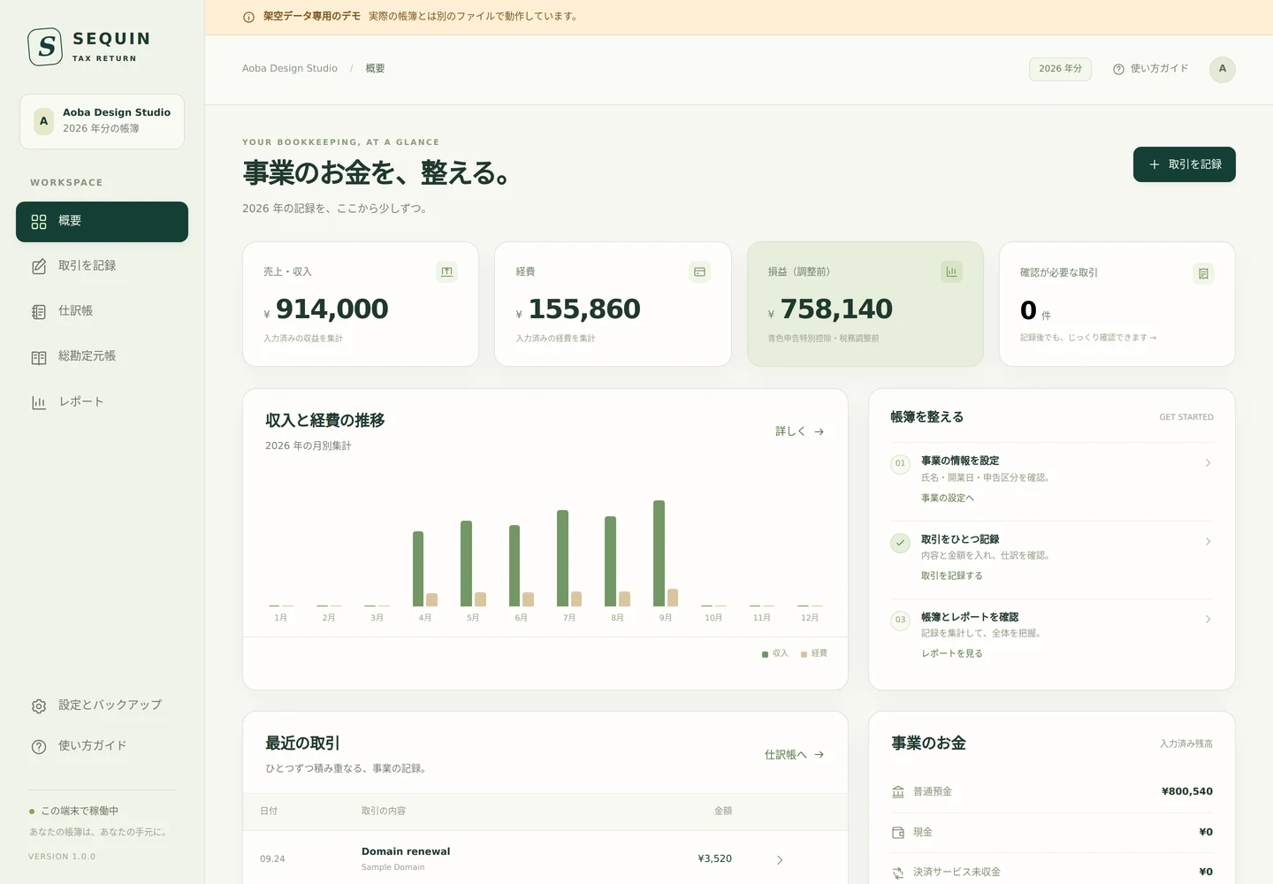Click the 決済サービス未収金 sync icon

pos(898,873)
